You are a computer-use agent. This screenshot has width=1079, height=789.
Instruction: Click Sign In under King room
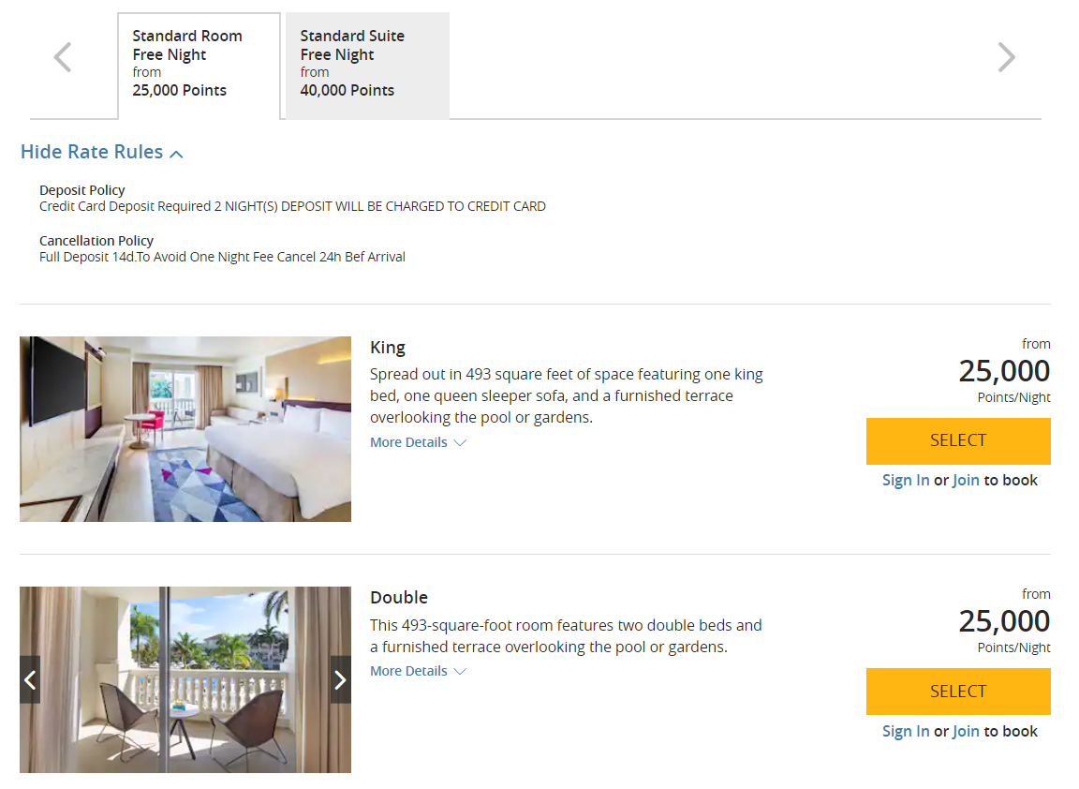[x=906, y=480]
